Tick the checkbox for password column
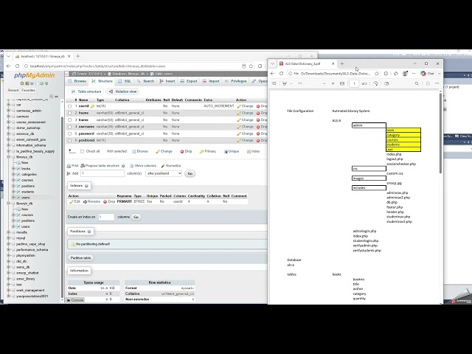Image resolution: width=472 pixels, height=354 pixels. tap(70, 133)
